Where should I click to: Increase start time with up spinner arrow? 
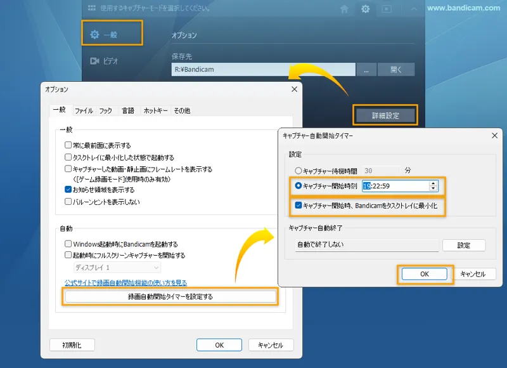pos(433,183)
